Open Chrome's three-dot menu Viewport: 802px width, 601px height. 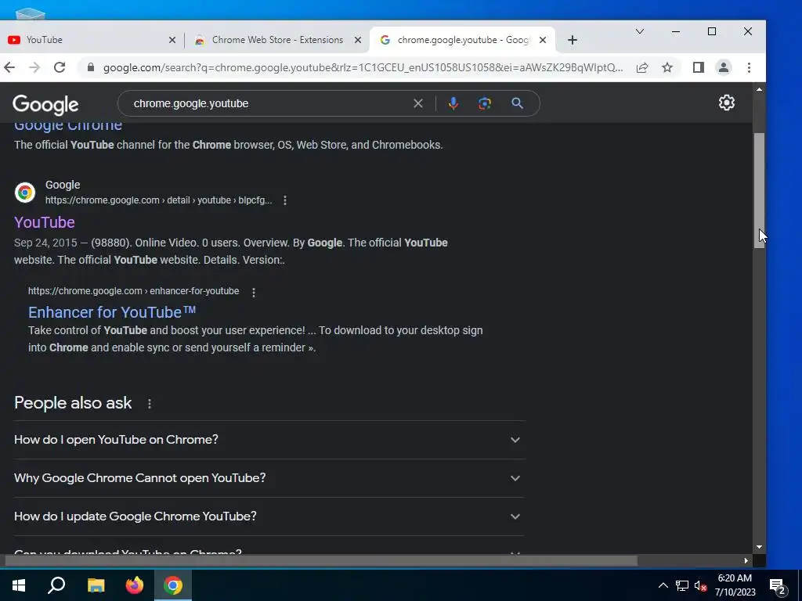(749, 67)
